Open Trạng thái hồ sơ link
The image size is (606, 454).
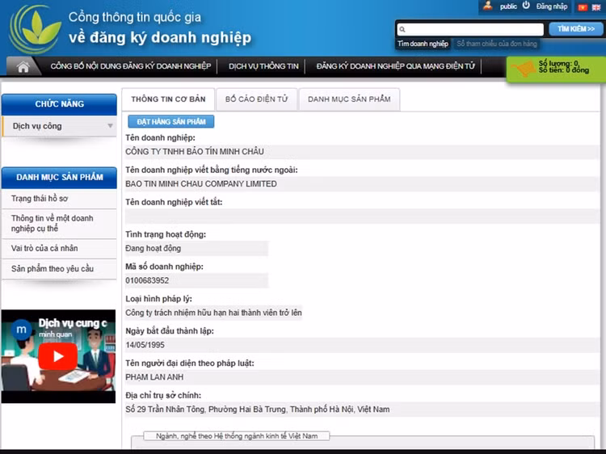[40, 198]
